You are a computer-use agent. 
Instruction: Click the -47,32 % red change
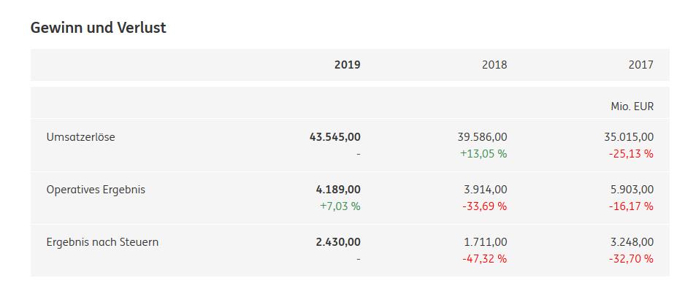(x=484, y=259)
